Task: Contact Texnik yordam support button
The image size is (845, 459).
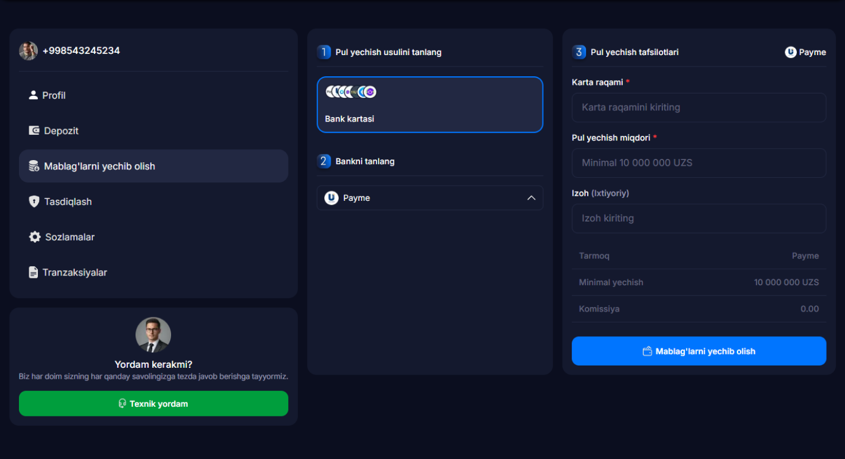Action: 153,404
